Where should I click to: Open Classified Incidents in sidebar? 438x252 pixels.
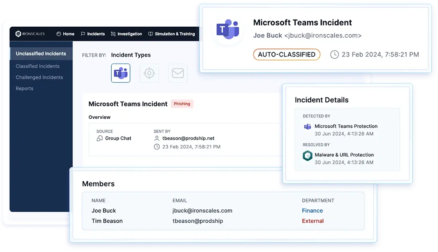click(37, 66)
